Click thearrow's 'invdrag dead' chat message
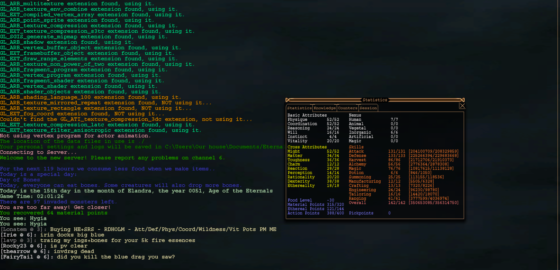560x270 pixels. (47, 251)
